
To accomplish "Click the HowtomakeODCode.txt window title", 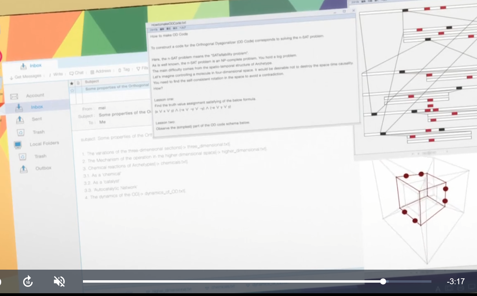I will (168, 24).
